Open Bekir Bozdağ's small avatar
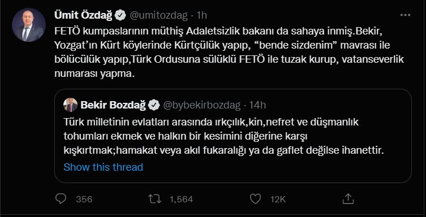Screen dimensions: 426x217 coord(70,105)
